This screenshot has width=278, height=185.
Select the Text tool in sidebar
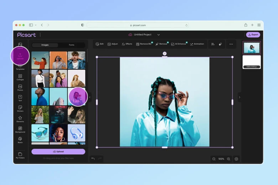click(20, 98)
